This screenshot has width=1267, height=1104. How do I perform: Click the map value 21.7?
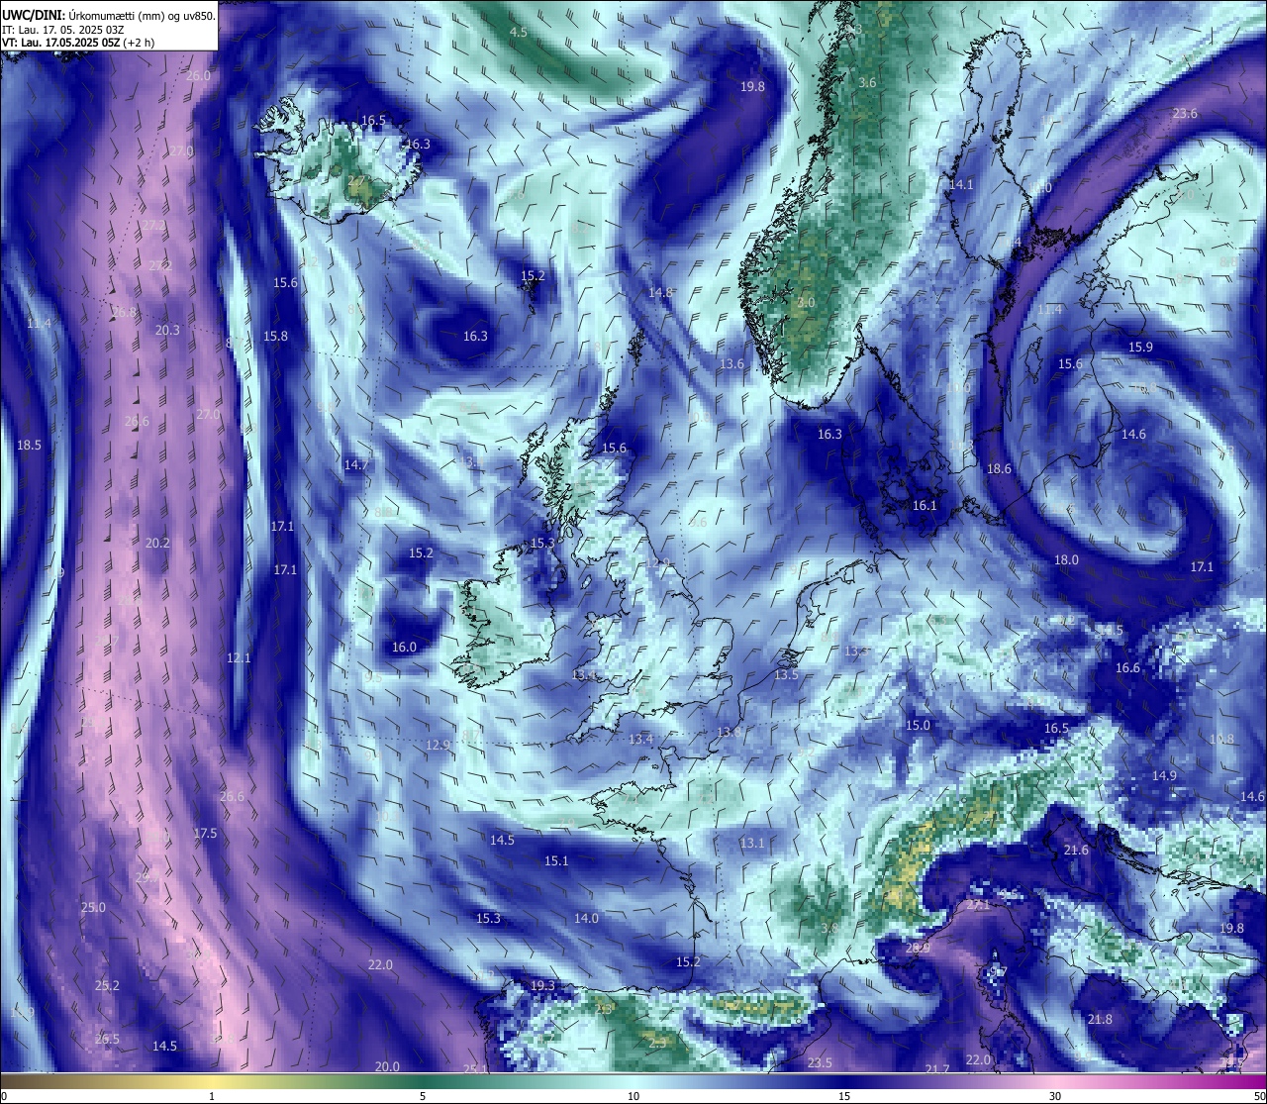click(x=937, y=1069)
